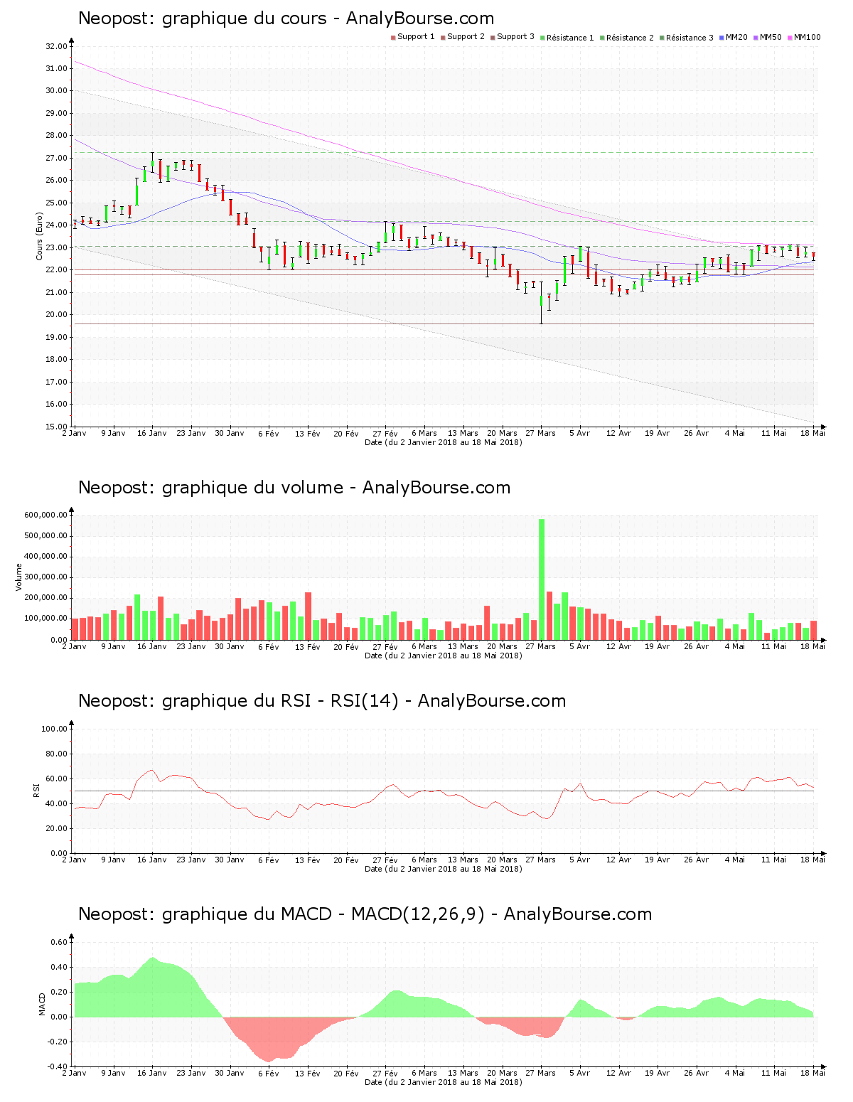Click '5 Avr' on the RSI chart date axis
The image size is (853, 1102).
tap(580, 860)
